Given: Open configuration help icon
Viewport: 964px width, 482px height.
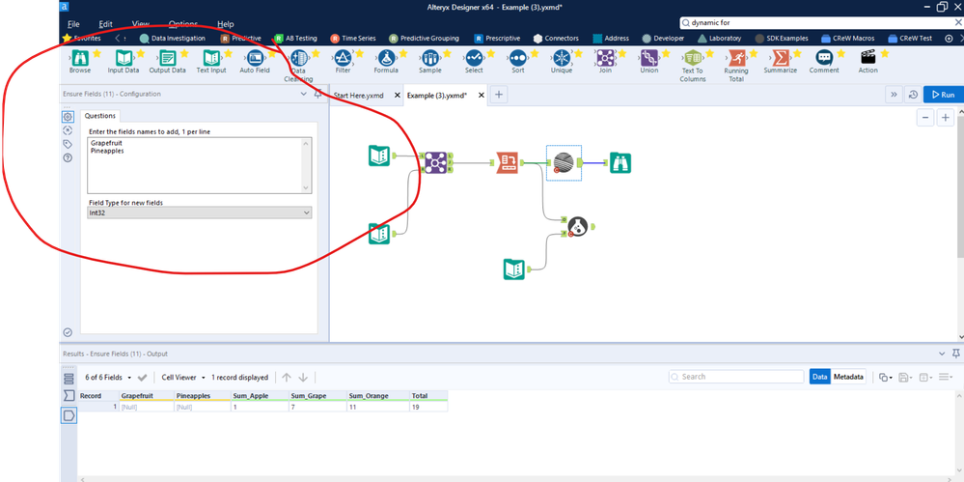Looking at the screenshot, I should click(x=68, y=158).
